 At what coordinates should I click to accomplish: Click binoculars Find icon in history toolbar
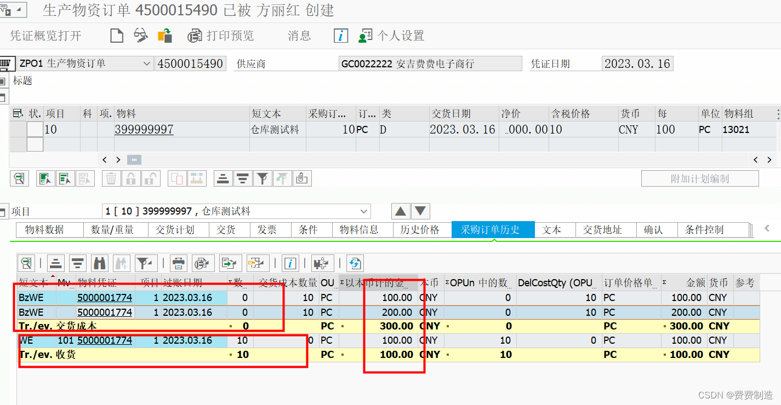(99, 263)
